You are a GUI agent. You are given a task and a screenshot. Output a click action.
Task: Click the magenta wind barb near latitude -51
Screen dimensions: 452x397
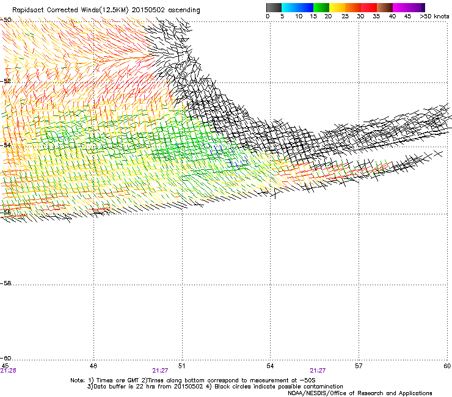tap(140, 63)
